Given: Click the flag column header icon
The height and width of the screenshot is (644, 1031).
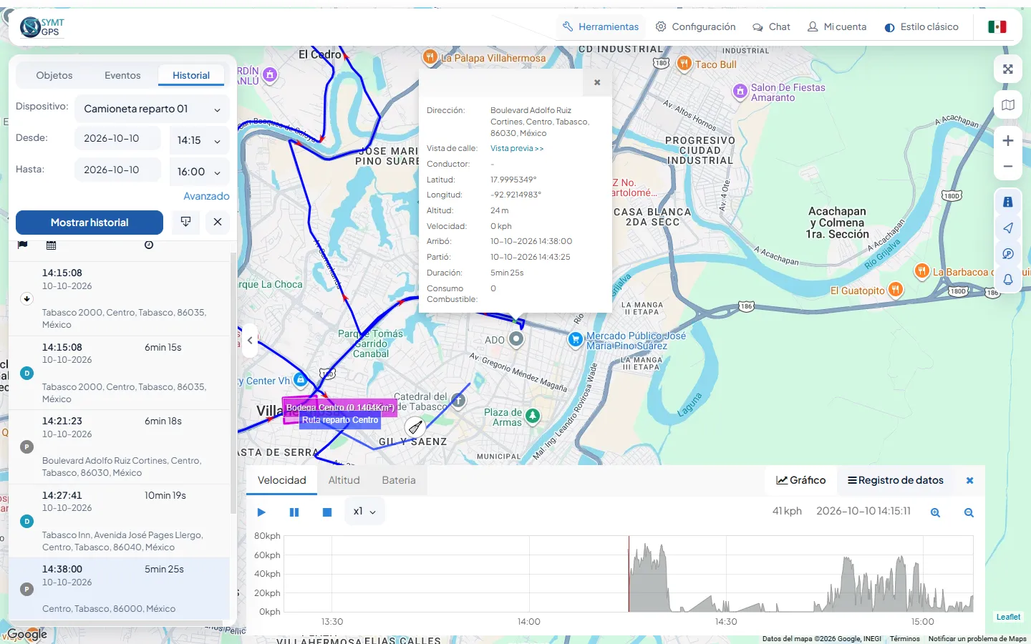Looking at the screenshot, I should click(23, 245).
